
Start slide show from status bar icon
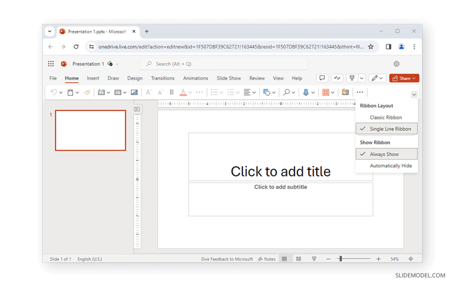coord(314,259)
